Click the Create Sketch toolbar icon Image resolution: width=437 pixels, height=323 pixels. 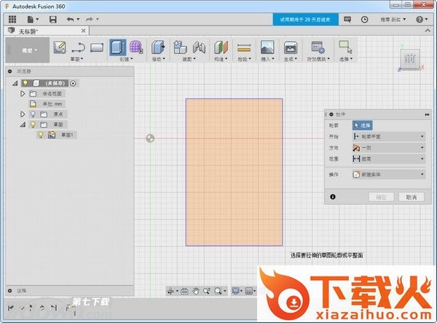pos(60,47)
